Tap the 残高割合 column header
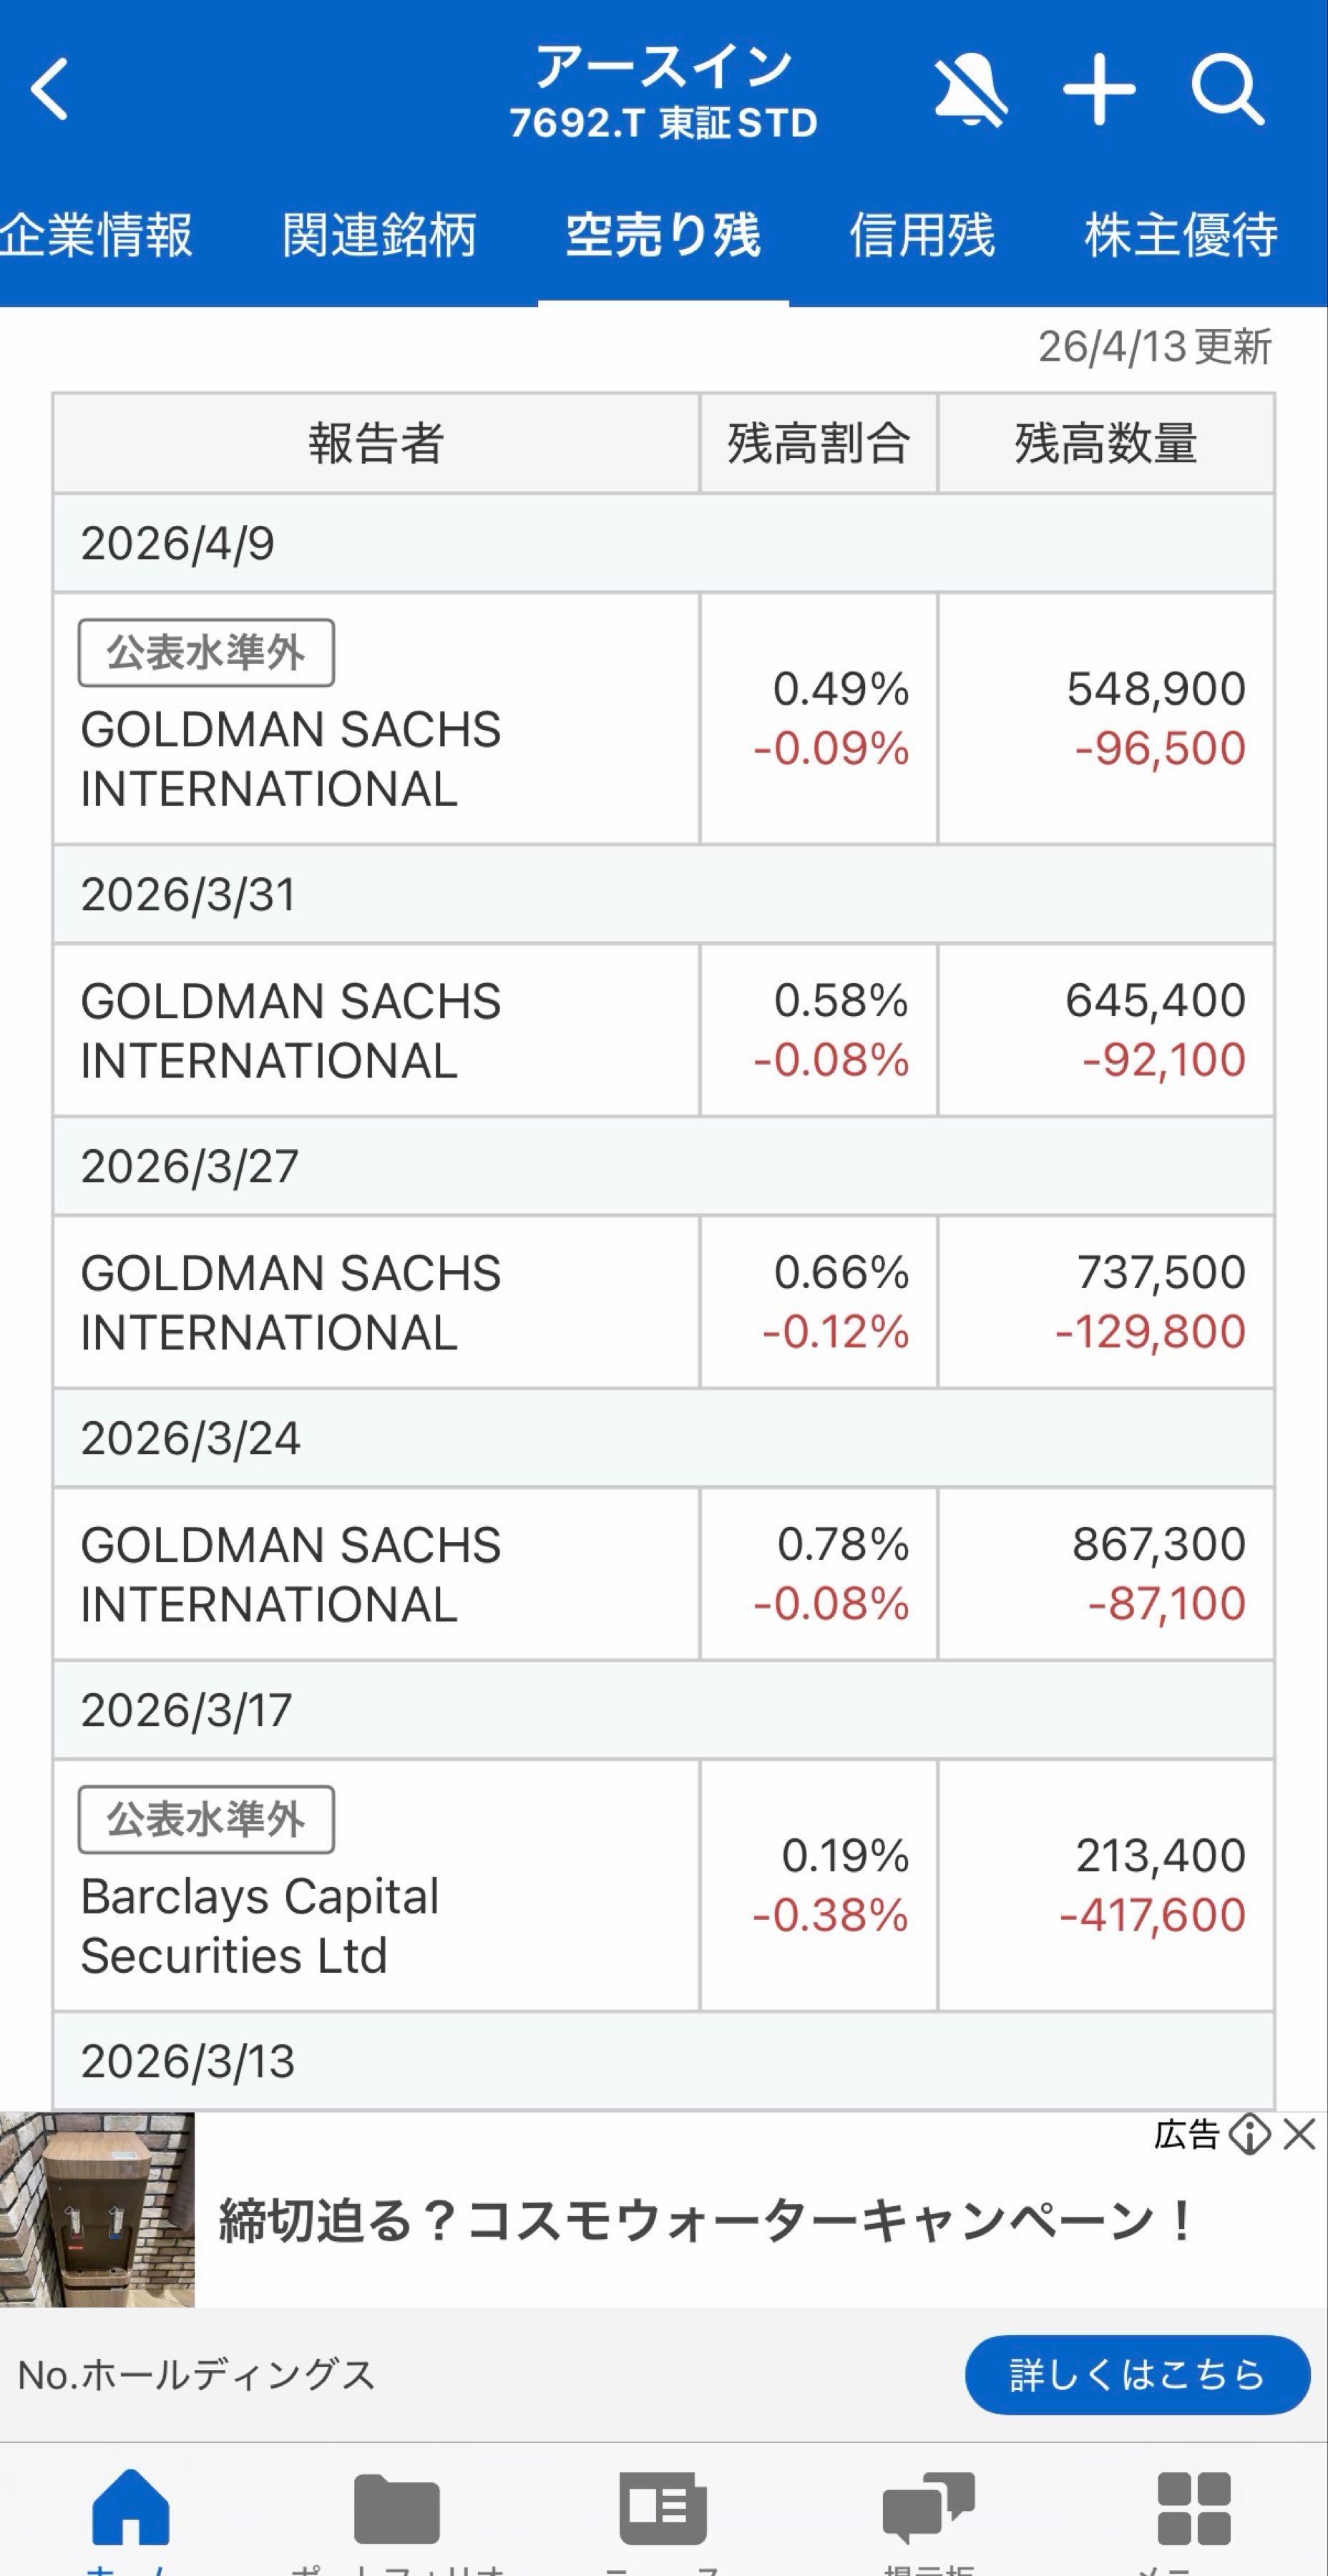Image resolution: width=1328 pixels, height=2576 pixels. pyautogui.click(x=818, y=443)
